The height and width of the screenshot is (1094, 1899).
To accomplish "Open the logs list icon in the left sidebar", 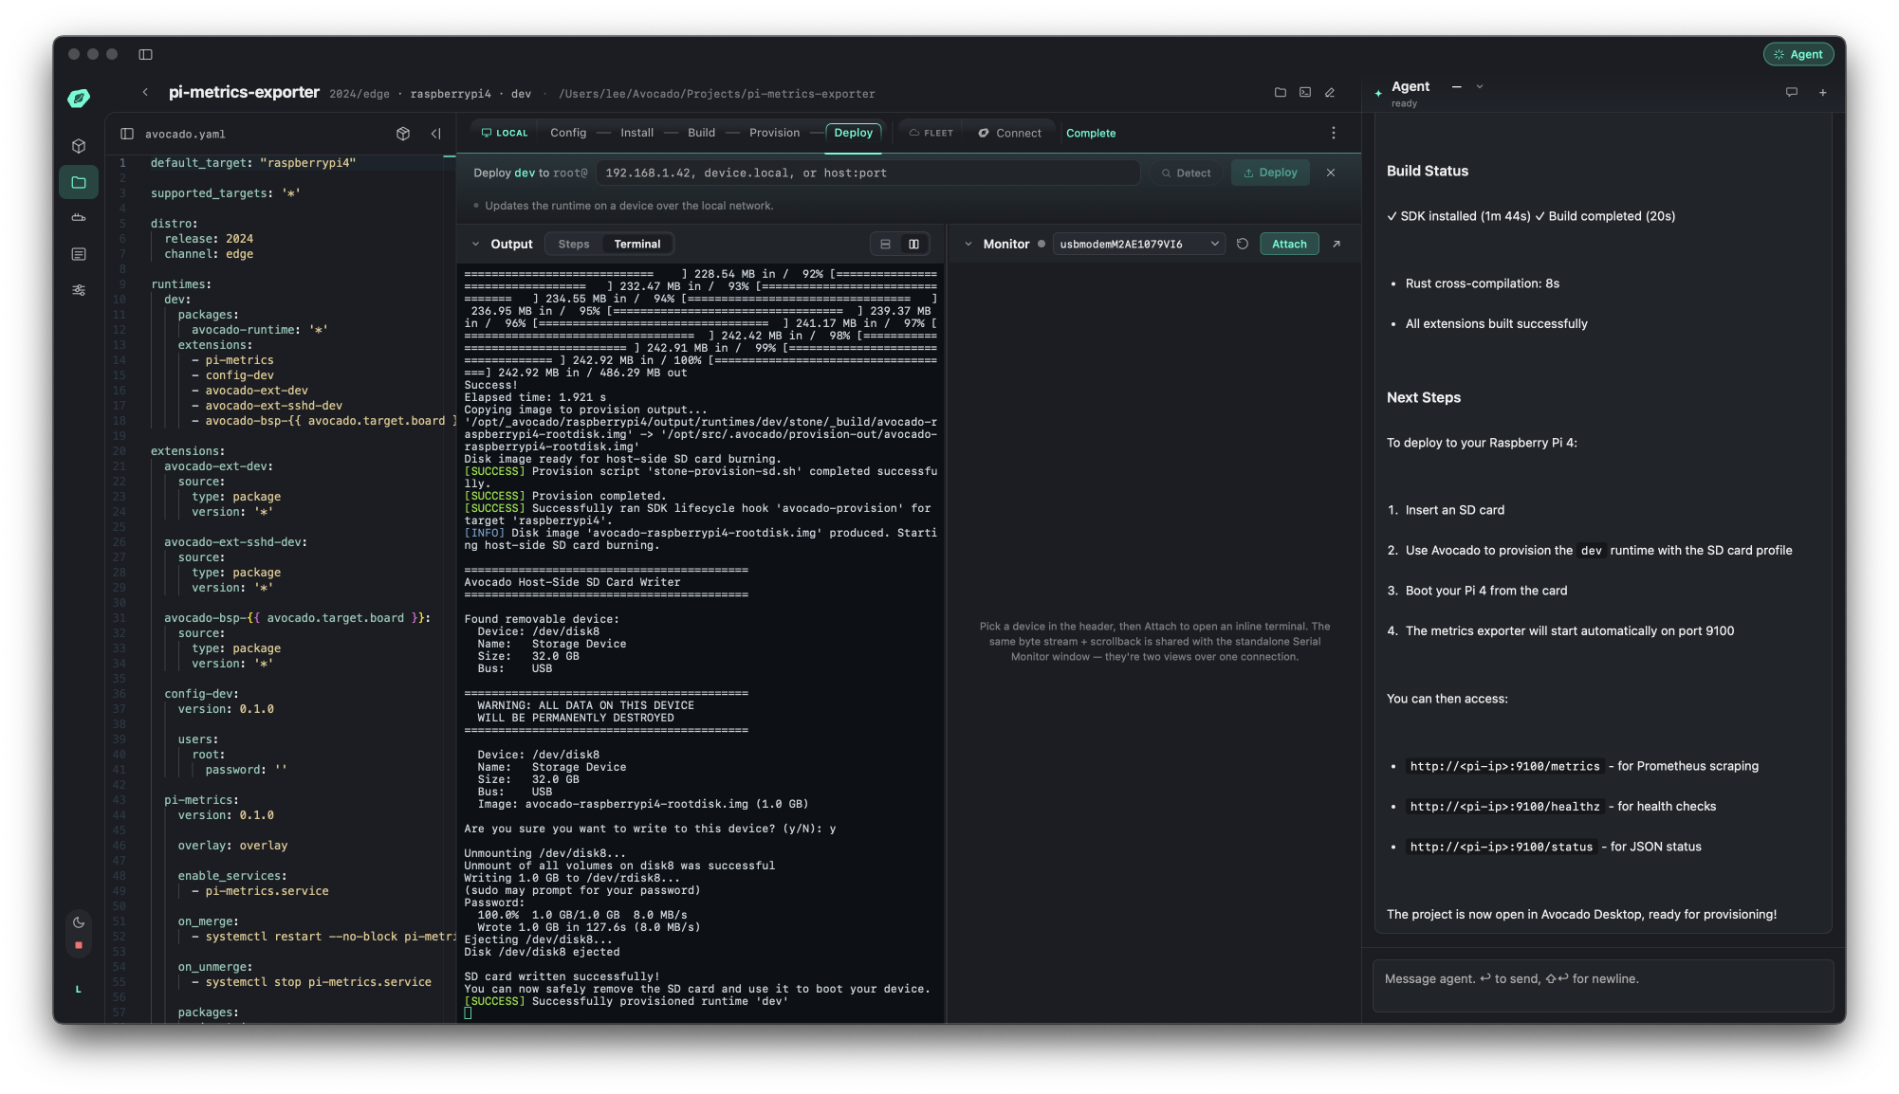I will pos(79,254).
